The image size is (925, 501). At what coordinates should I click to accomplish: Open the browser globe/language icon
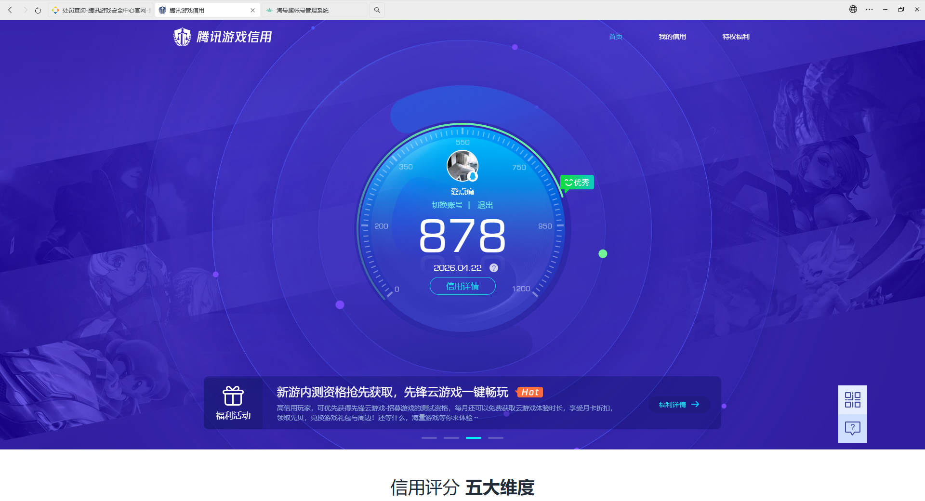pos(853,9)
